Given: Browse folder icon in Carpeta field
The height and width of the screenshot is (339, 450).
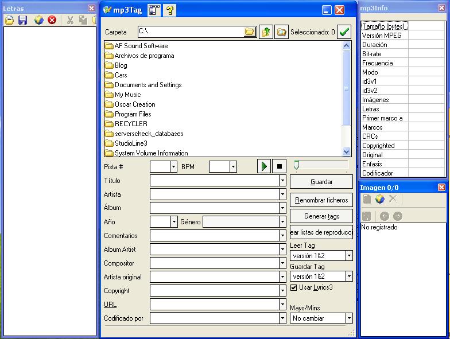Looking at the screenshot, I should (249, 32).
